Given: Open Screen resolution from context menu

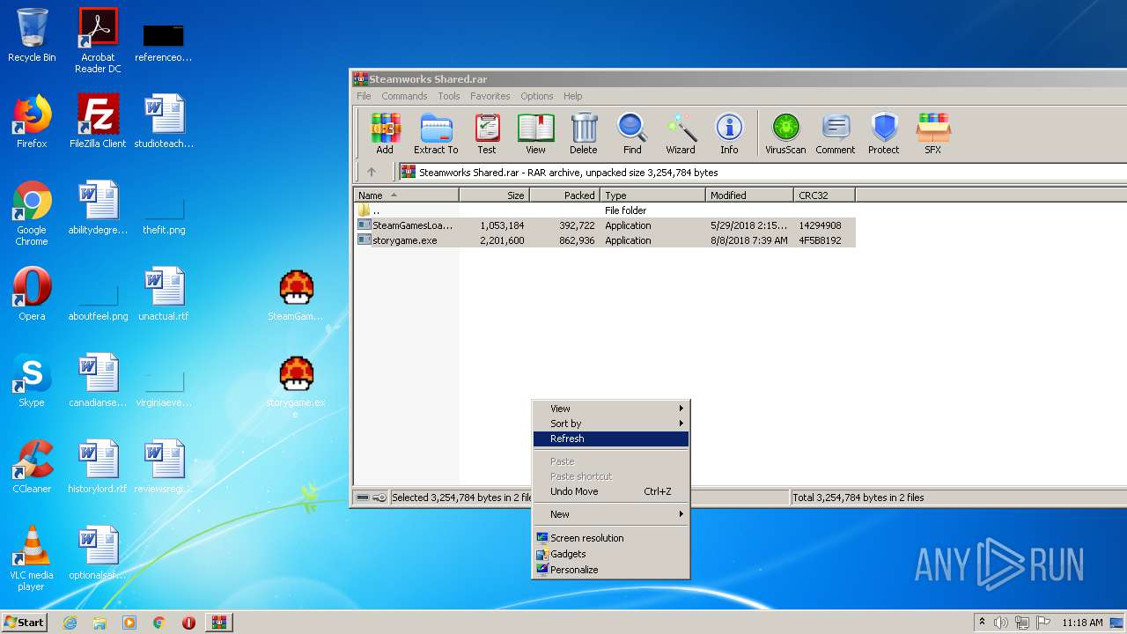Looking at the screenshot, I should tap(611, 538).
